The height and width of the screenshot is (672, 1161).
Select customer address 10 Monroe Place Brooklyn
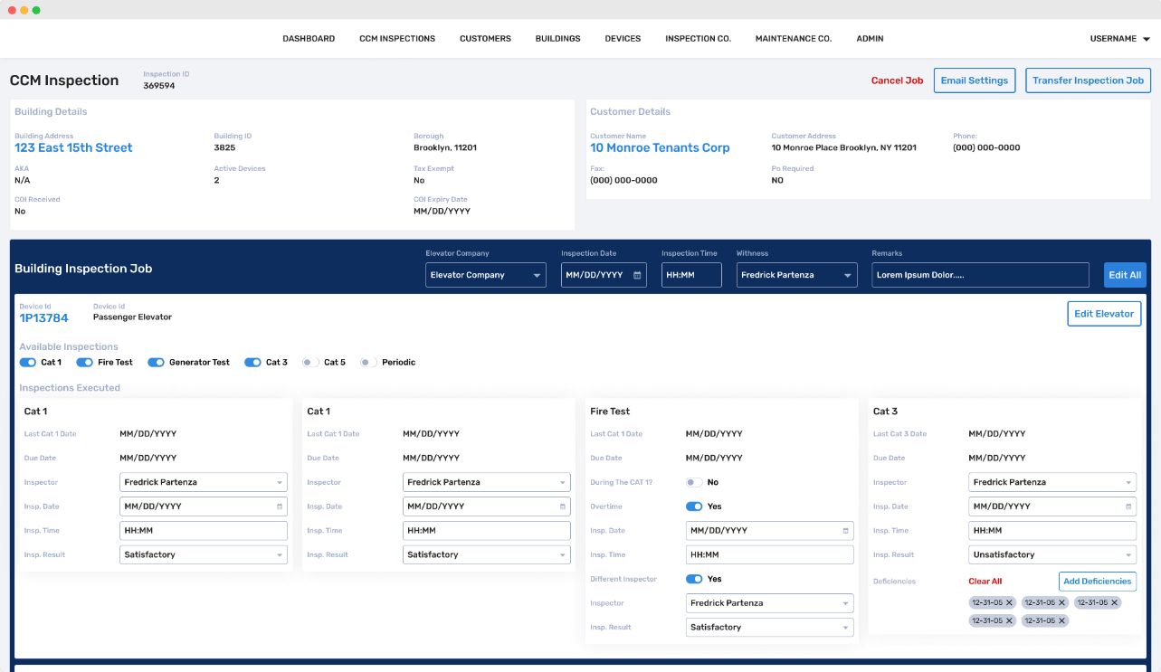[x=844, y=147]
